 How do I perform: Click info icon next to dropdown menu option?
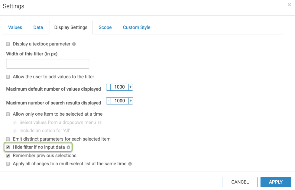100,123
